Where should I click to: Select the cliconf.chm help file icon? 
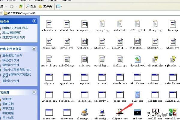[x=155, y=59]
